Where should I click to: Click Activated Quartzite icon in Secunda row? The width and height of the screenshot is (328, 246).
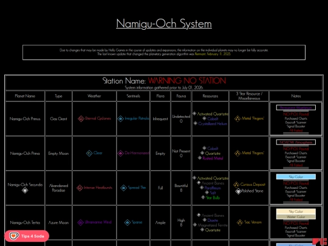[x=194, y=178]
